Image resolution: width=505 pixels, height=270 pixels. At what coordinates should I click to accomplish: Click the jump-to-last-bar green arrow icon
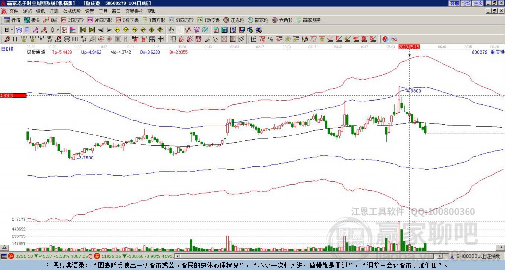(x=92, y=30)
